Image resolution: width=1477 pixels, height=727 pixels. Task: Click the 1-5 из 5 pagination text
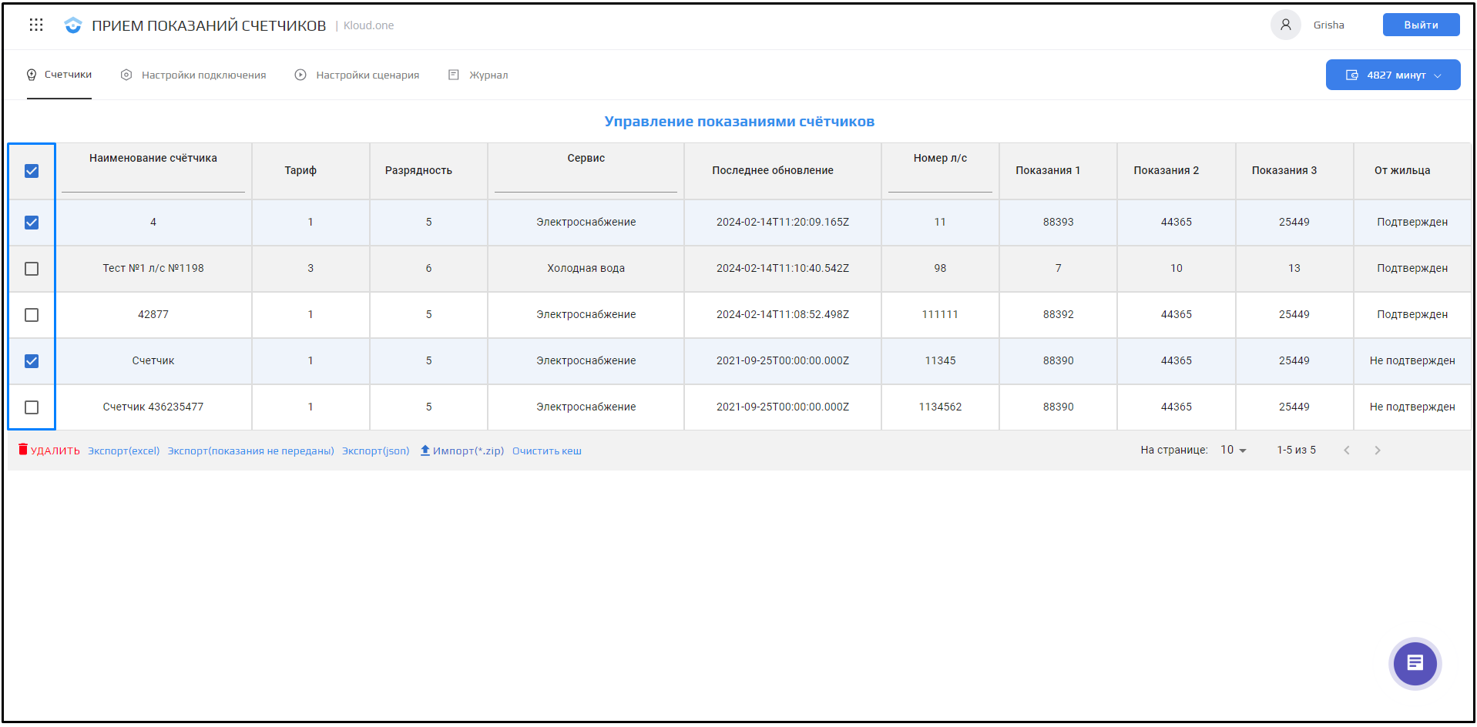[x=1296, y=451]
